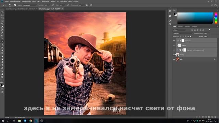Open the collapsed Brushes panel icon

tap(170, 20)
